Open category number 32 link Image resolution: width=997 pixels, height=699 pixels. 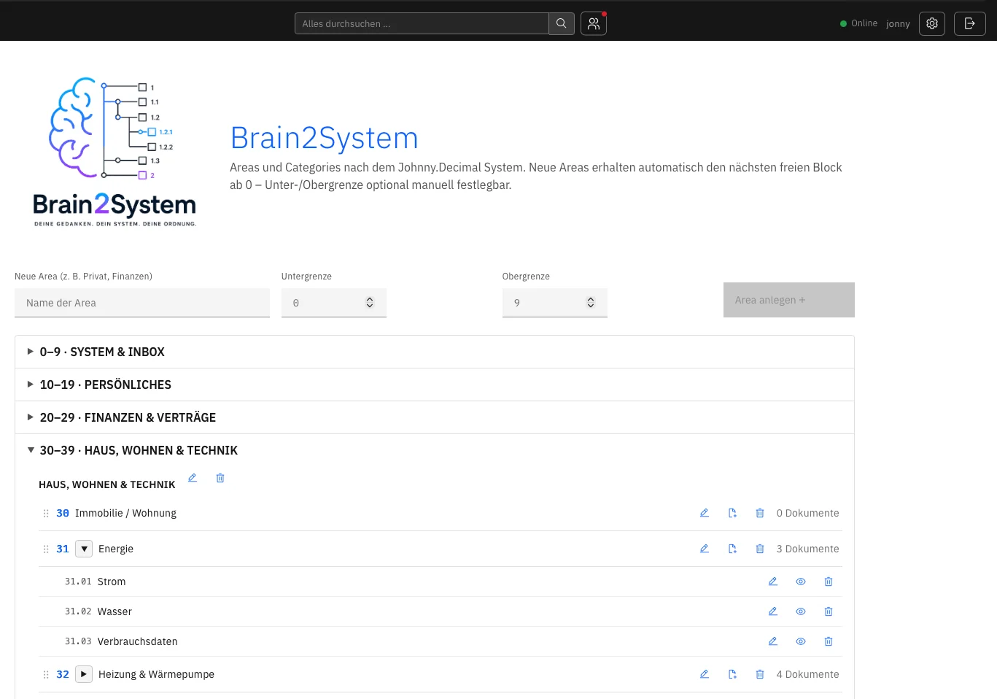[x=63, y=674]
